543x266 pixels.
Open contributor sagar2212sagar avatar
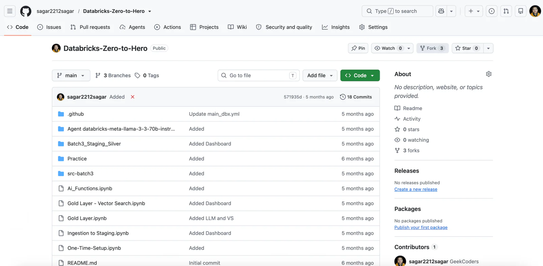[x=400, y=261]
